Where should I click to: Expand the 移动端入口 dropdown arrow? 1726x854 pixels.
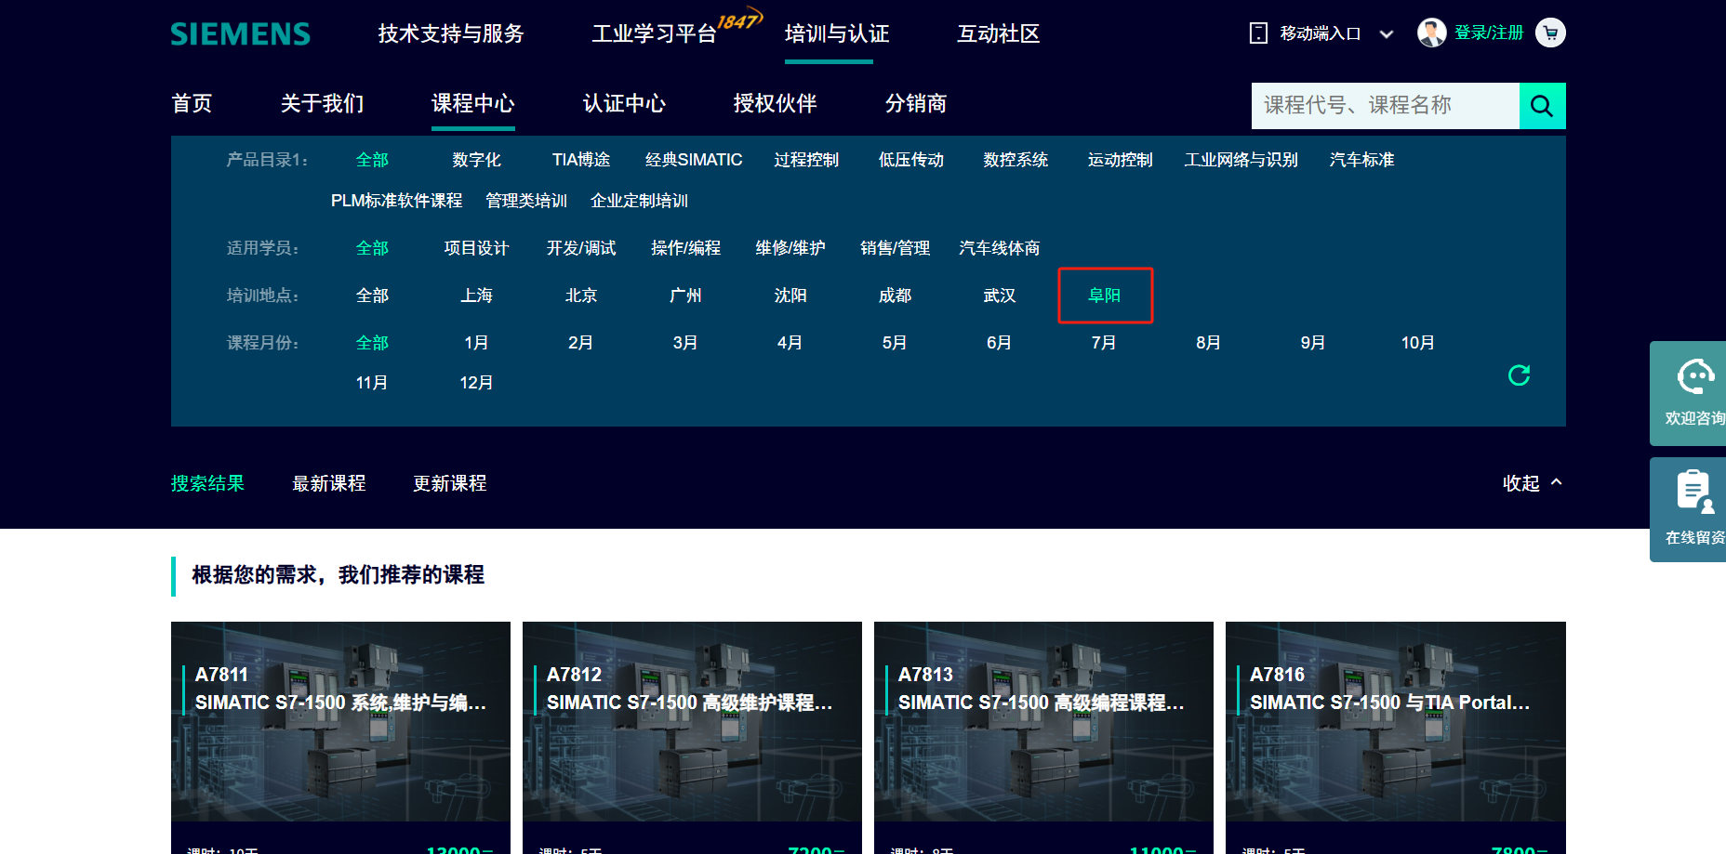pyautogui.click(x=1387, y=34)
